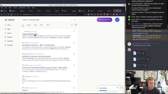Open the filter lines icon near Videos
Viewport: 168px width, 94px height.
(72, 25)
